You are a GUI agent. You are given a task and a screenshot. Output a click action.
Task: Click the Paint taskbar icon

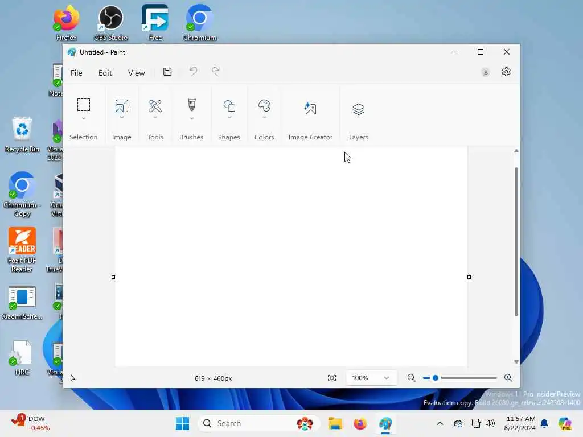pyautogui.click(x=385, y=423)
